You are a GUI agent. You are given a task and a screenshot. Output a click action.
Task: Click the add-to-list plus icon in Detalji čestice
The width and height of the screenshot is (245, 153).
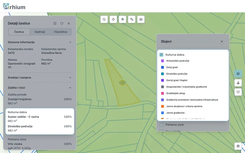tap(55, 23)
